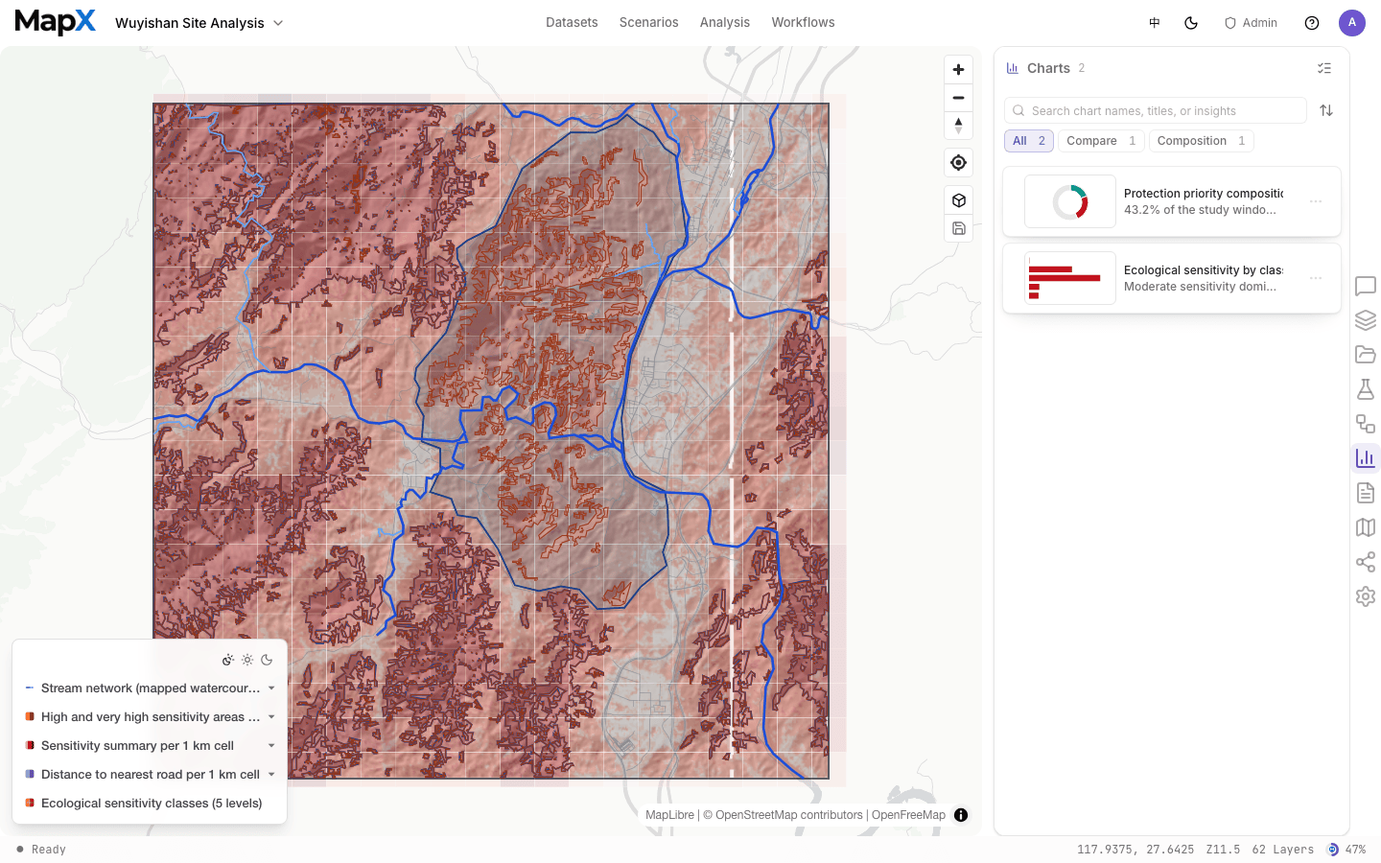Image resolution: width=1381 pixels, height=863 pixels.
Task: Expand Sensitivity summary per 1 km cell
Action: click(x=271, y=746)
